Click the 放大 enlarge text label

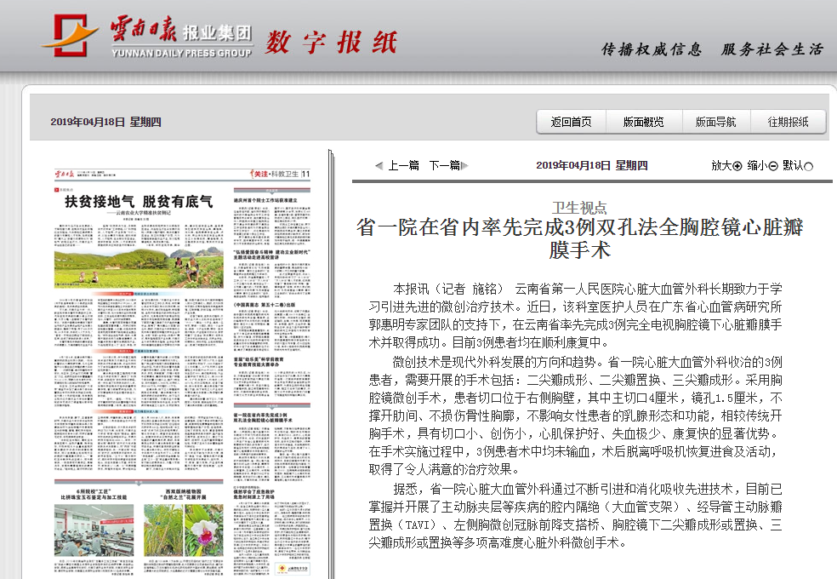[x=721, y=165]
